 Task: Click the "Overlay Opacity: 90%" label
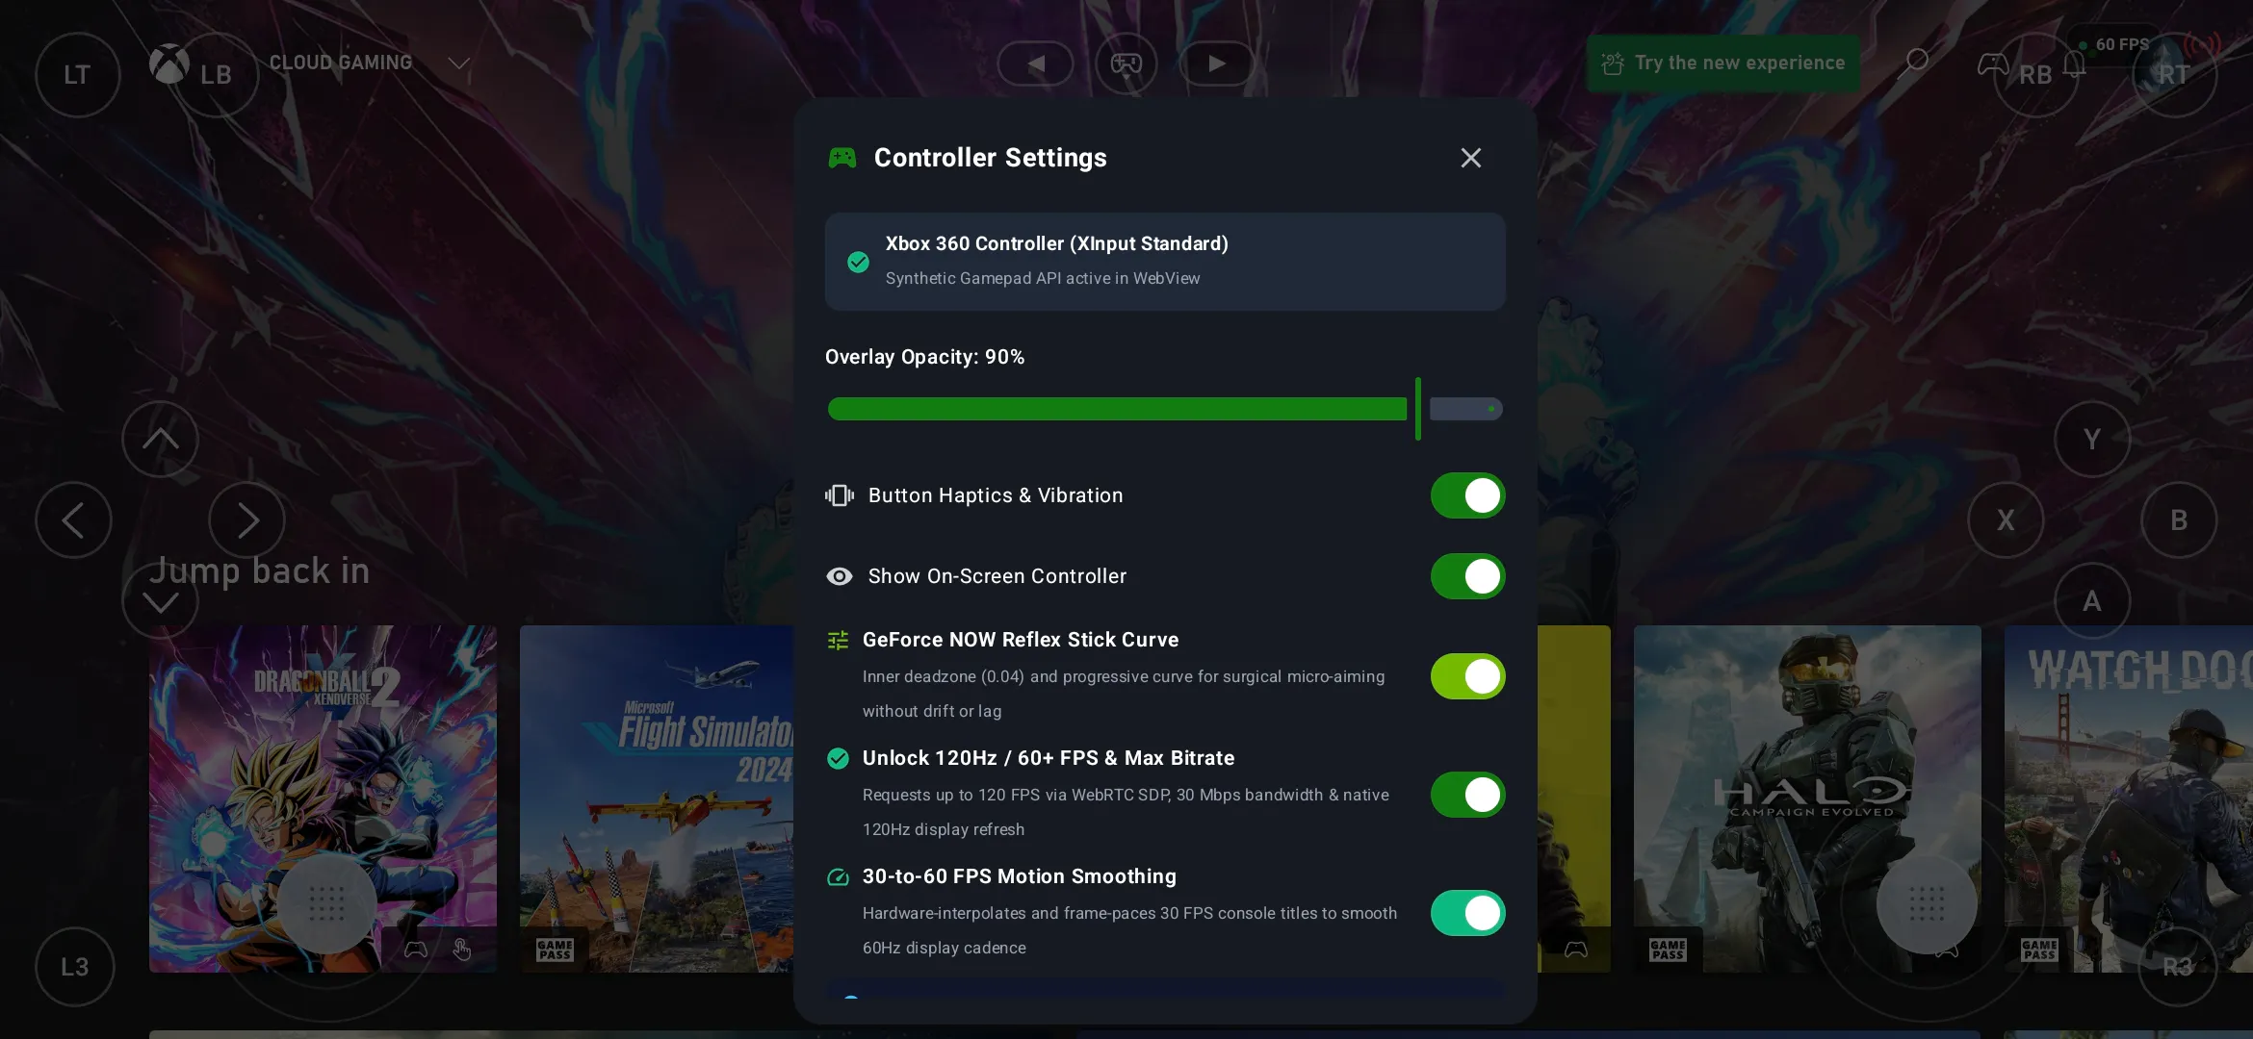tap(925, 357)
